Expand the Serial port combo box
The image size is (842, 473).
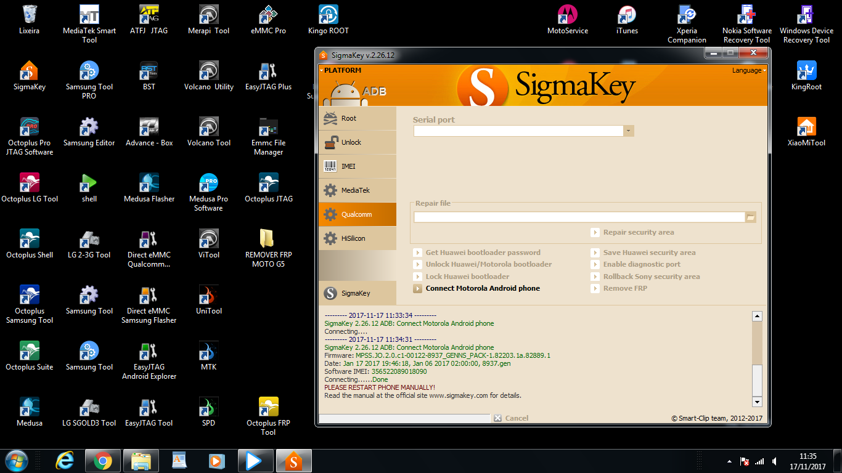(x=629, y=131)
